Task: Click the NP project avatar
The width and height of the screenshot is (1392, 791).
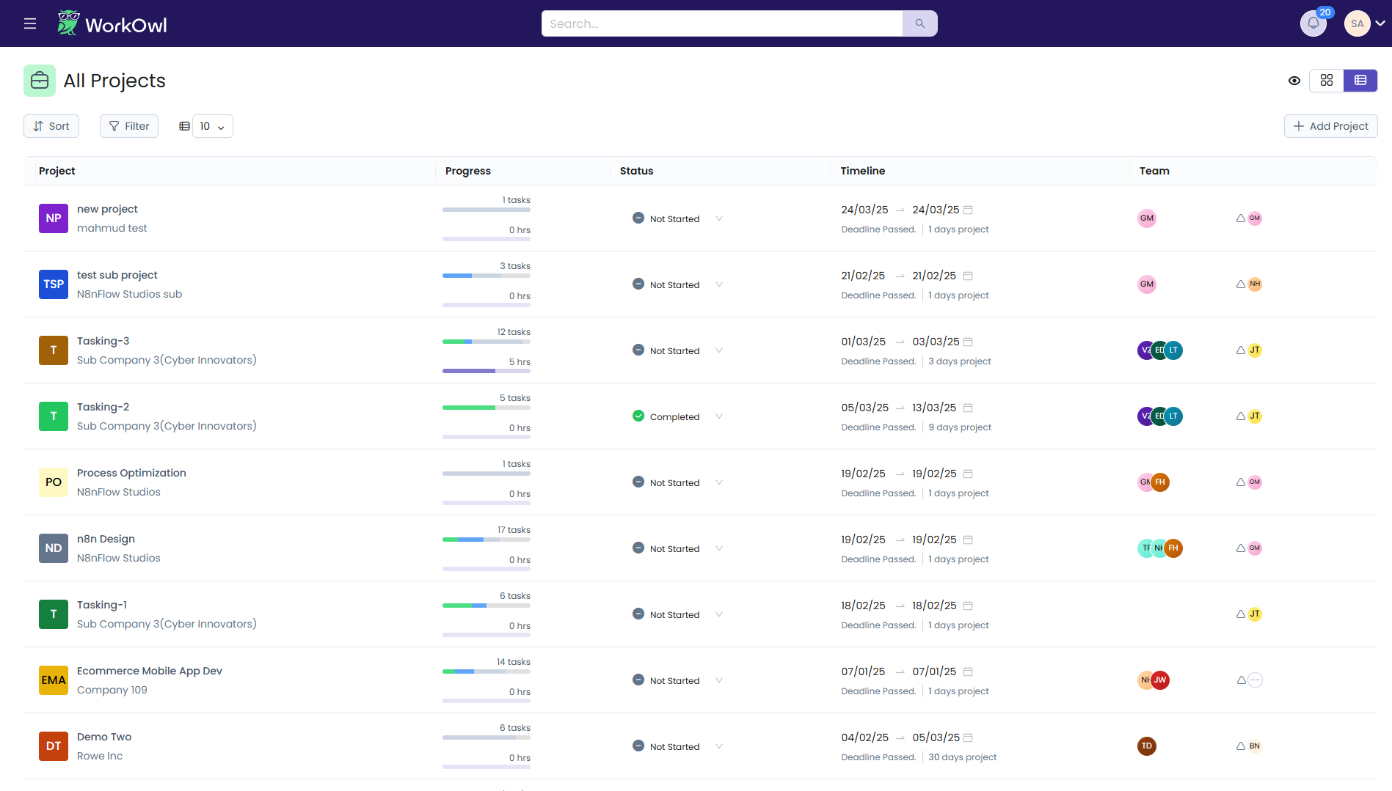Action: [x=54, y=218]
